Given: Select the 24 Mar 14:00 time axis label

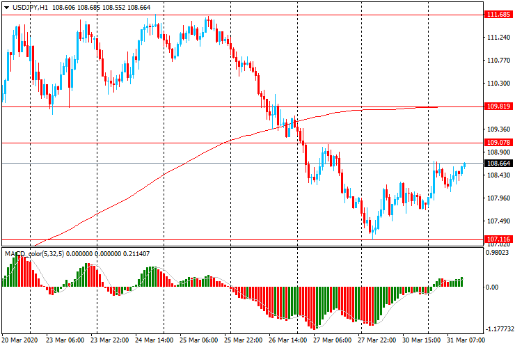Looking at the screenshot, I should click(154, 340).
